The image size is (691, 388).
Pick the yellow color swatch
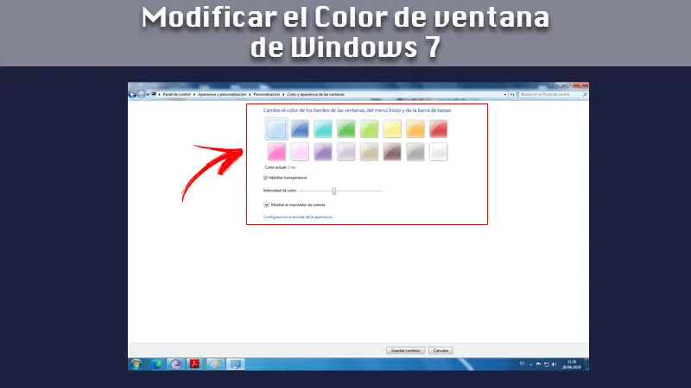(392, 128)
